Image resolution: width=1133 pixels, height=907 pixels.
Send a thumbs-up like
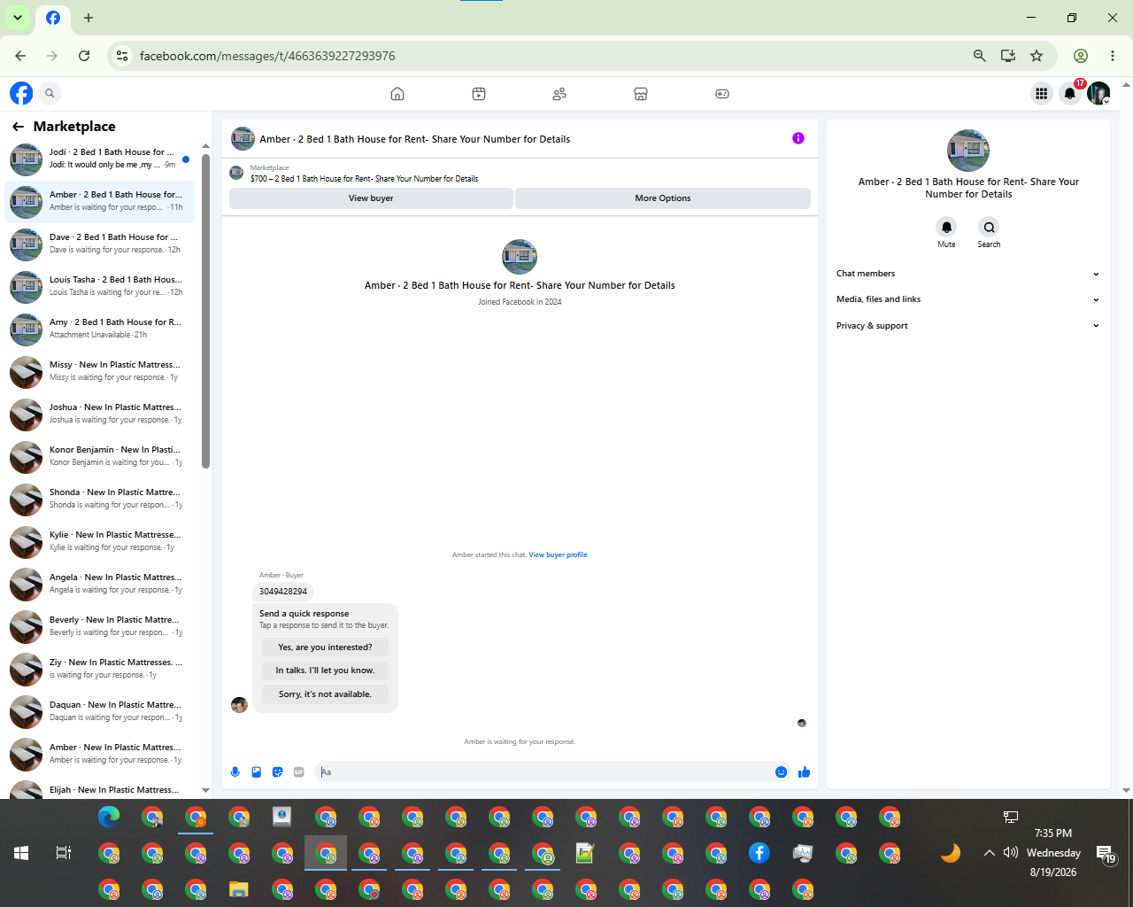tap(804, 772)
